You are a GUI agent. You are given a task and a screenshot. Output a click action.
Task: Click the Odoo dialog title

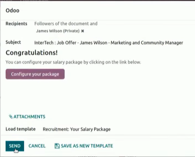(x=12, y=10)
